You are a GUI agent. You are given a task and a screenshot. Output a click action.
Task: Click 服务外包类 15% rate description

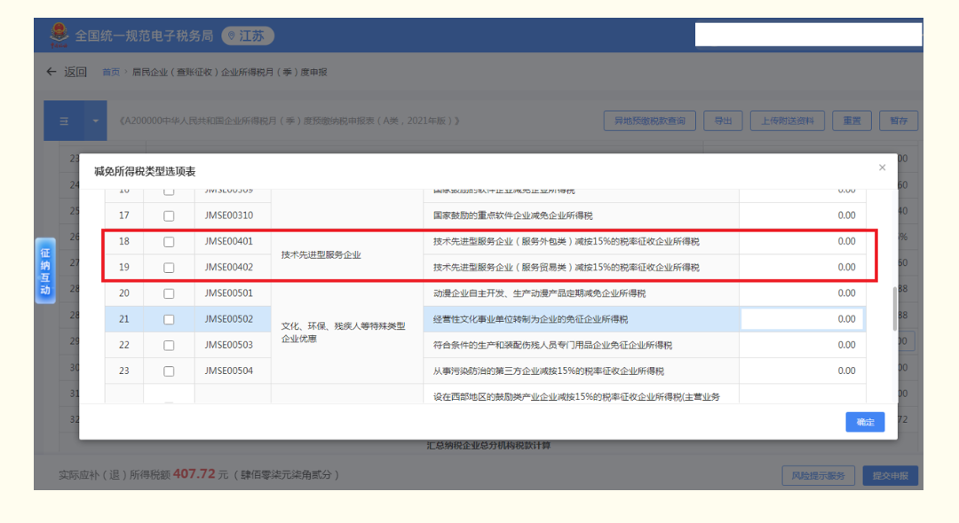coord(567,242)
